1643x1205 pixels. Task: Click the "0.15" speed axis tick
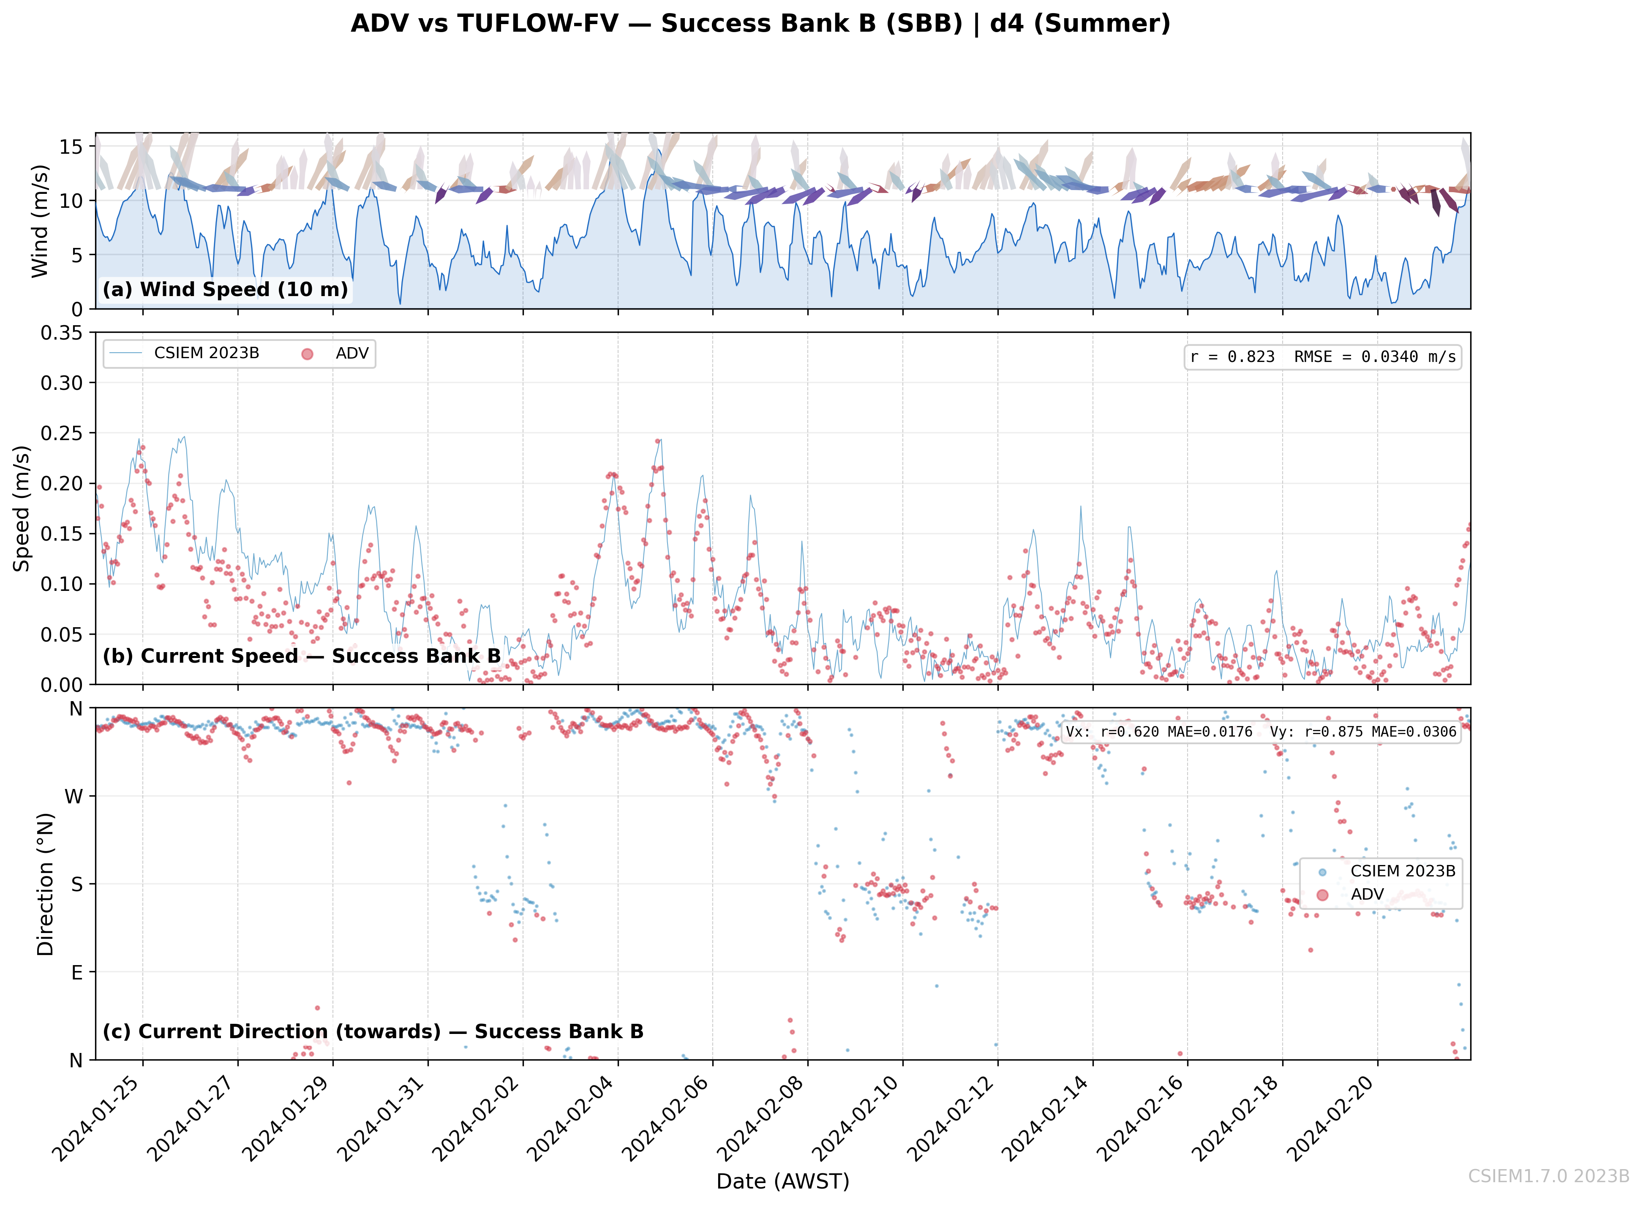[x=62, y=534]
